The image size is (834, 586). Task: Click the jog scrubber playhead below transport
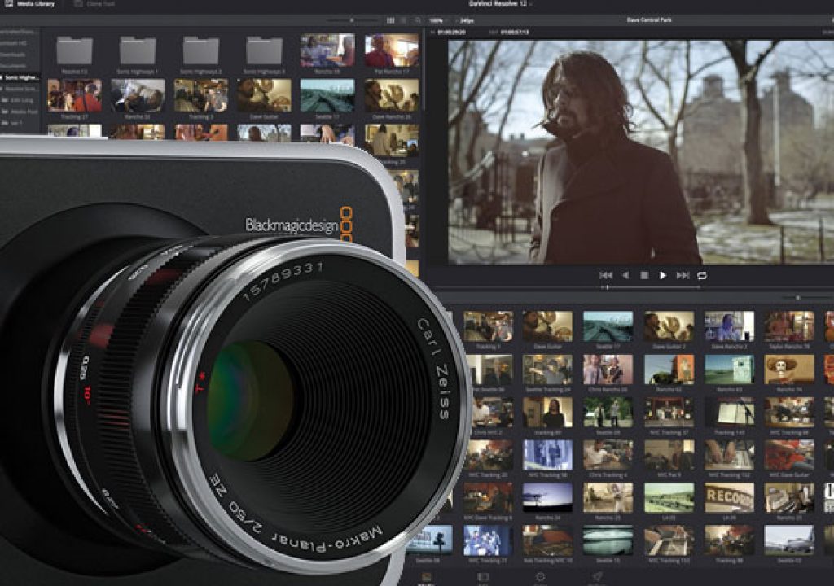tap(608, 287)
